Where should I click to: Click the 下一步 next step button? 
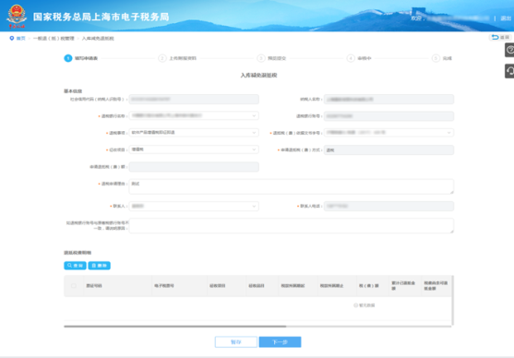pyautogui.click(x=280, y=342)
